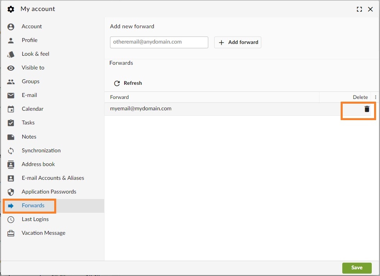Open the column options three-dot menu

375,97
